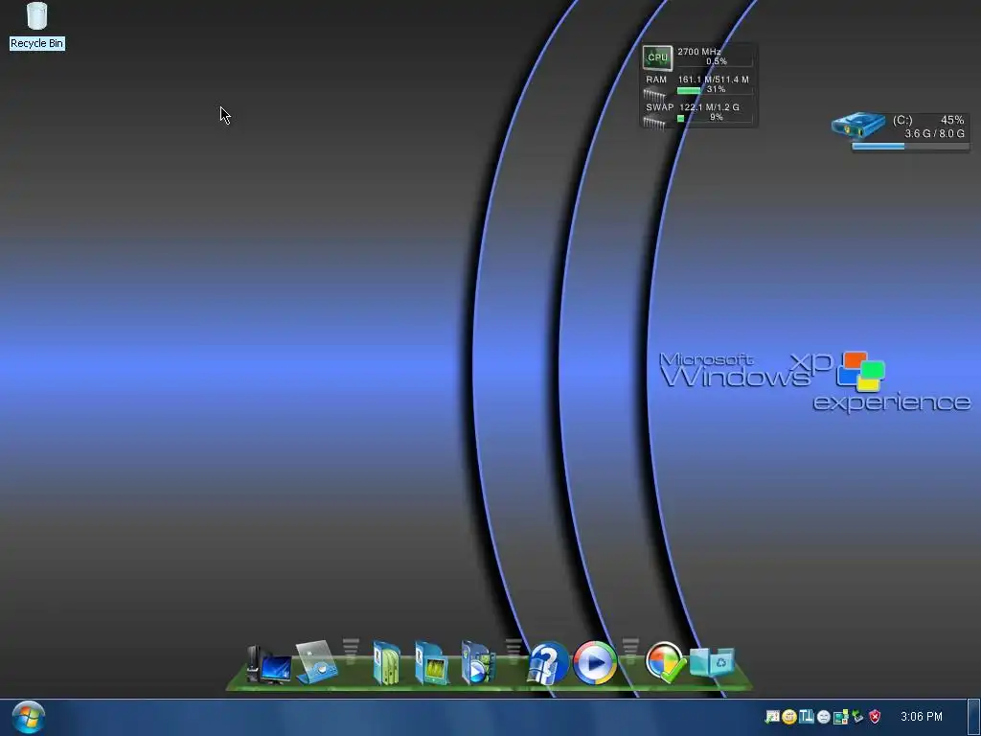Click the first dock separator after the laptop
Image resolution: width=981 pixels, height=736 pixels.
click(351, 651)
